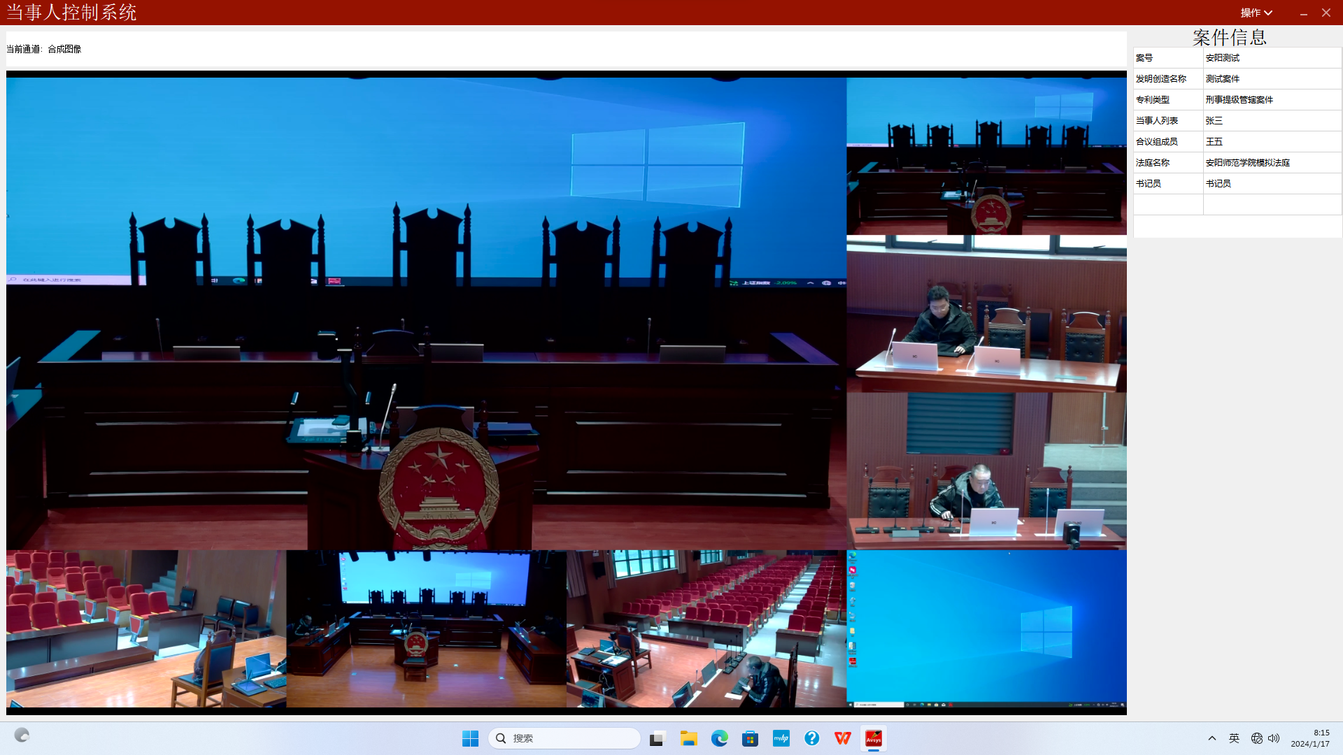Open Task View from taskbar
The height and width of the screenshot is (755, 1343).
point(657,738)
